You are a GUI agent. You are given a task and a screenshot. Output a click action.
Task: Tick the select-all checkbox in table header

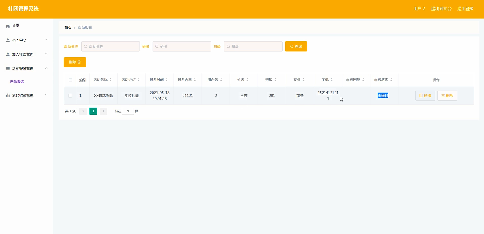pyautogui.click(x=70, y=80)
